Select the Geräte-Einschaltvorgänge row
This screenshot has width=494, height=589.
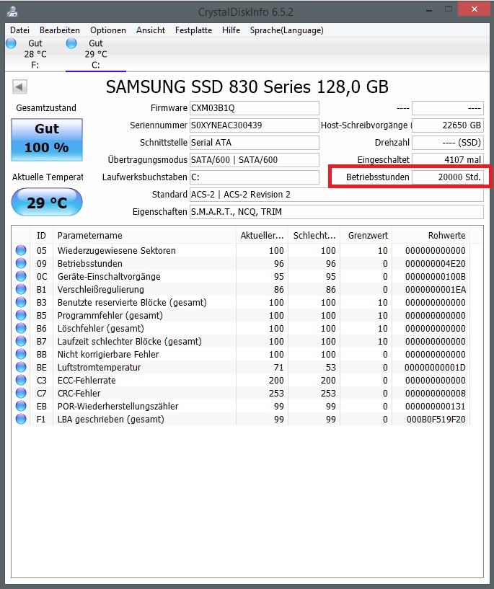point(240,276)
